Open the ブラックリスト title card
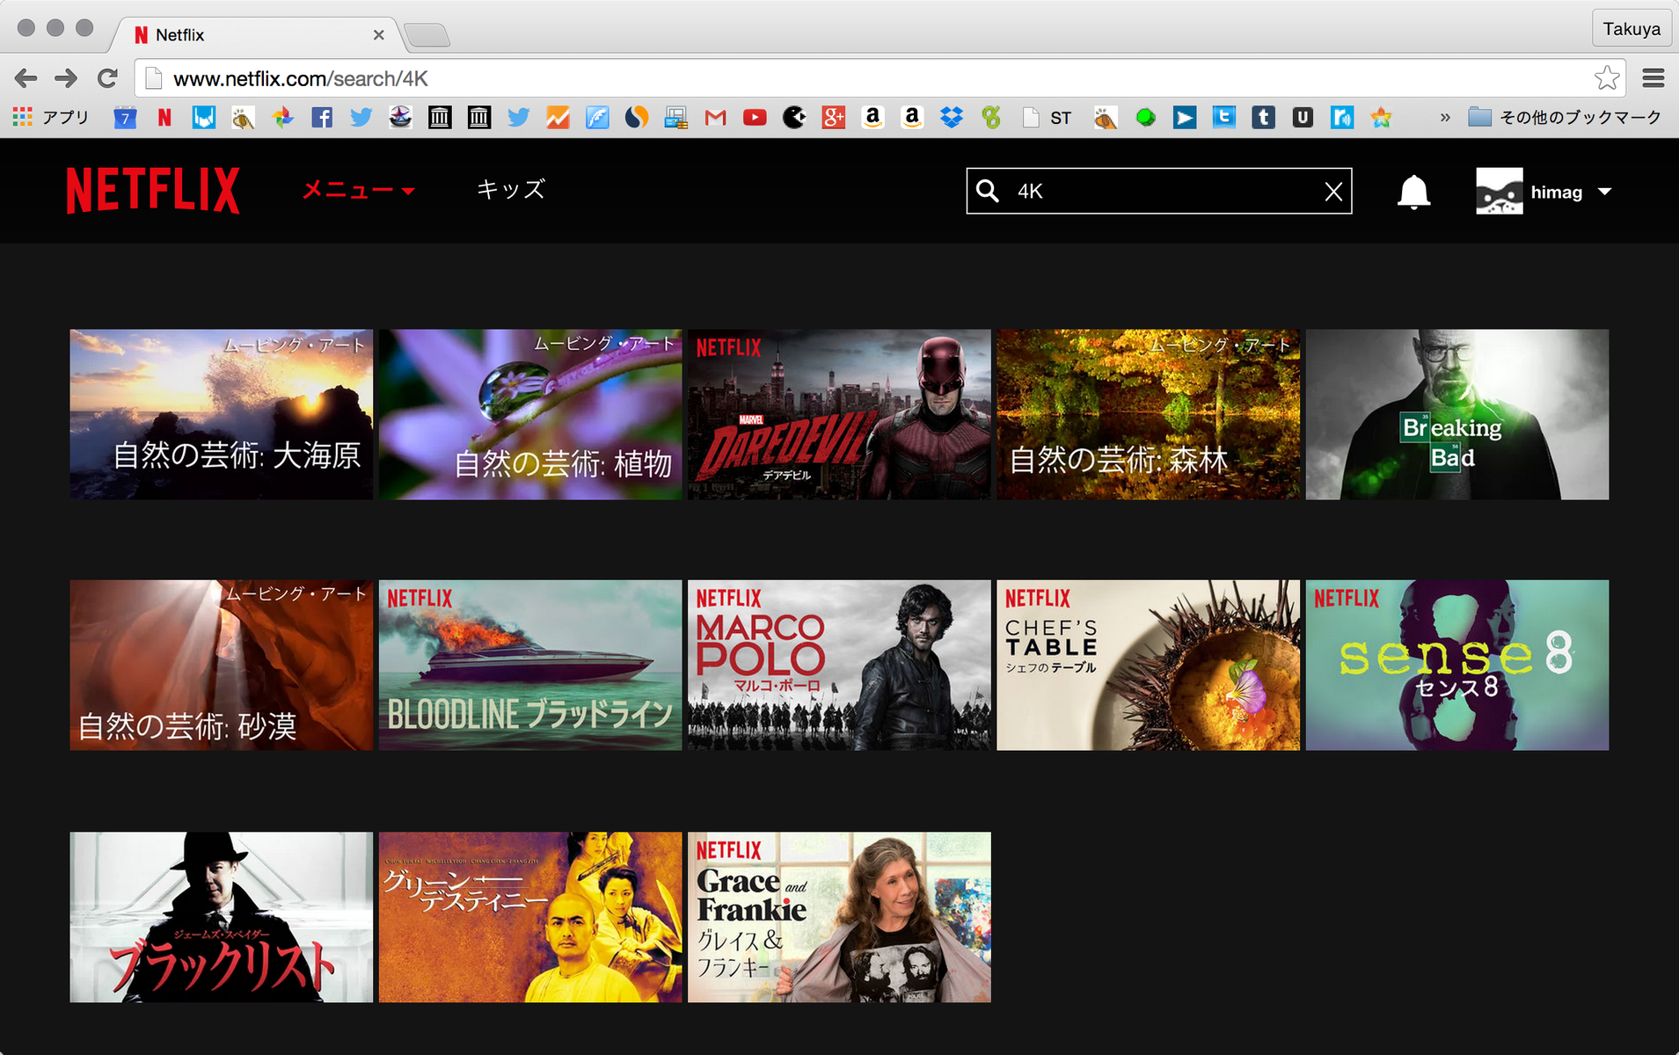This screenshot has width=1679, height=1055. pos(221,917)
